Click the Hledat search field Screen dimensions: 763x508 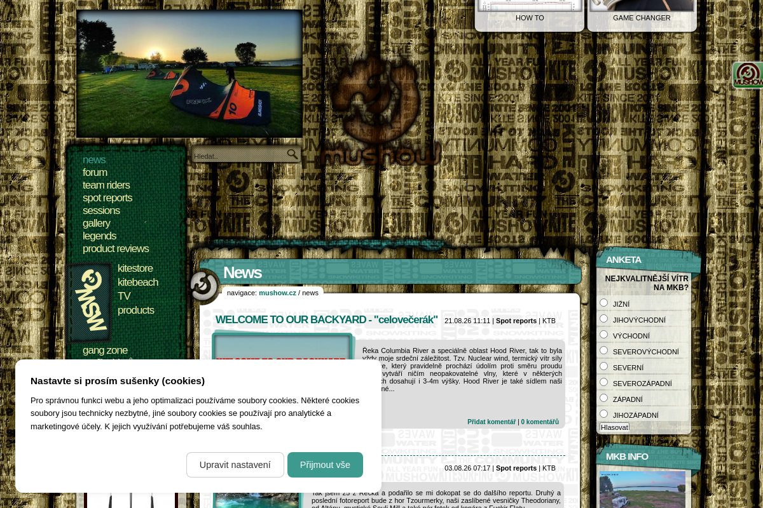[x=239, y=156]
